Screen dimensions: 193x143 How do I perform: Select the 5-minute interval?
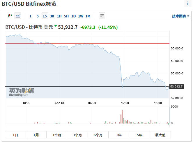pyautogui.click(x=38, y=16)
